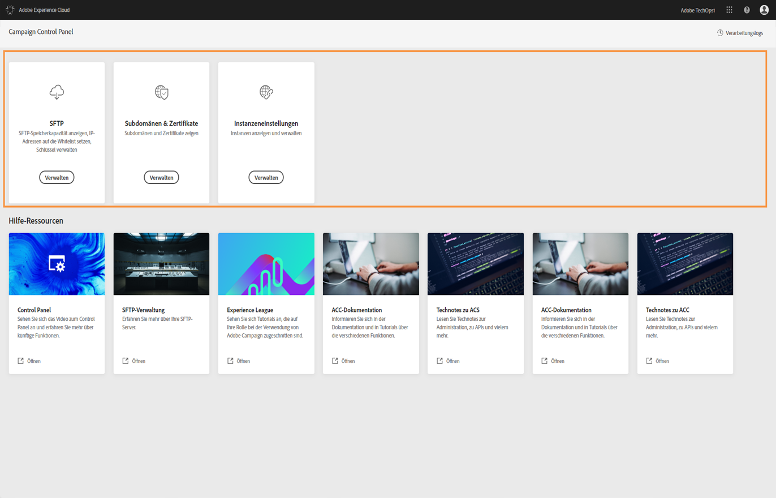This screenshot has width=776, height=498.
Task: Click 'Instanzen anzeigen und verwalten' description
Action: [x=266, y=134]
